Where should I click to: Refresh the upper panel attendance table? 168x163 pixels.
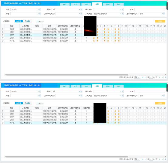[x=165, y=77]
